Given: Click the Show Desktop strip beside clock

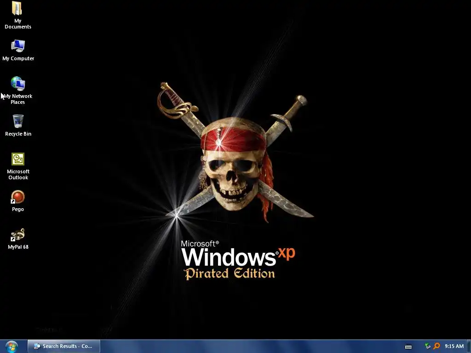Looking at the screenshot, I should pos(469,347).
